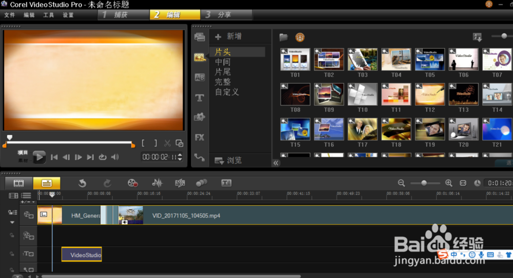Open the 编辑 menu
Viewport: 513px width, 278px height.
29,15
